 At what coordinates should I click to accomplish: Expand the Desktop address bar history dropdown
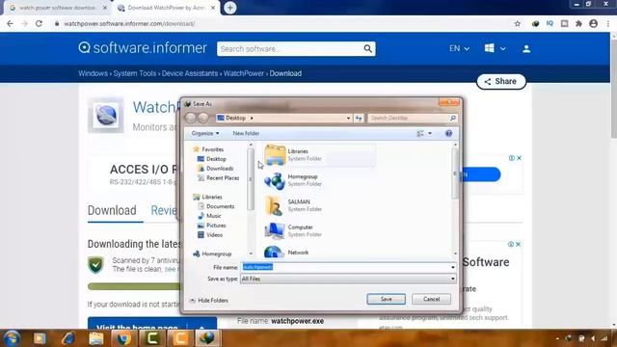(x=348, y=118)
